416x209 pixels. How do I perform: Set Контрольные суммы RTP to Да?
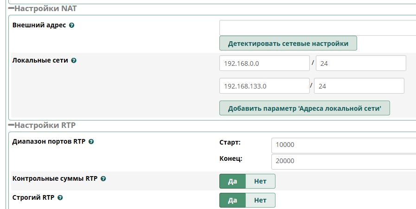coord(232,181)
